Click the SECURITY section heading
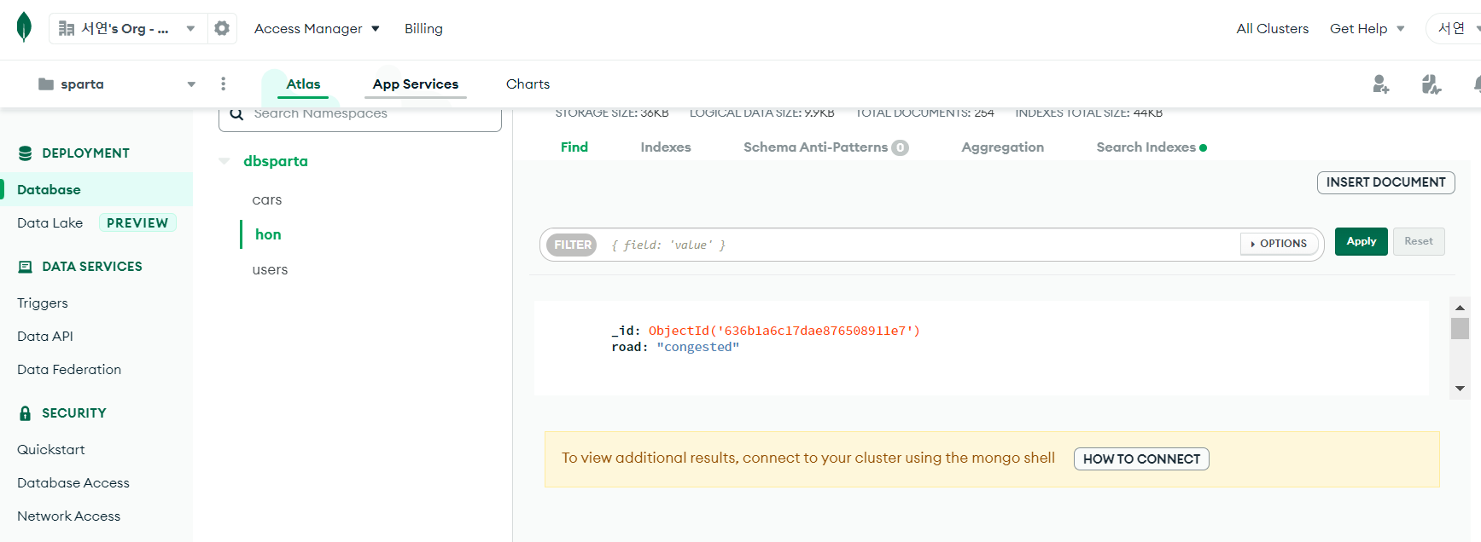 coord(74,413)
